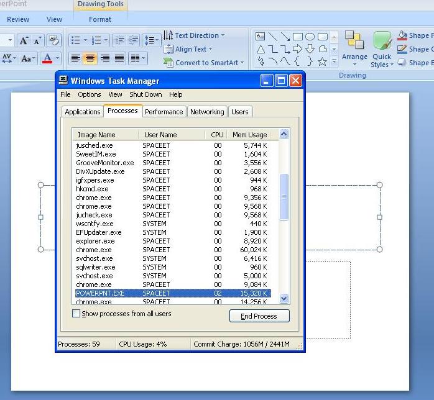The image size is (434, 400).
Task: Open the Text Direction dropdown
Action: [x=194, y=35]
